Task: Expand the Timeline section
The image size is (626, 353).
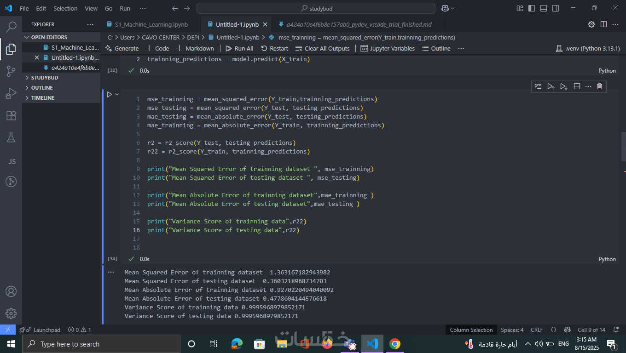Action: [61, 98]
